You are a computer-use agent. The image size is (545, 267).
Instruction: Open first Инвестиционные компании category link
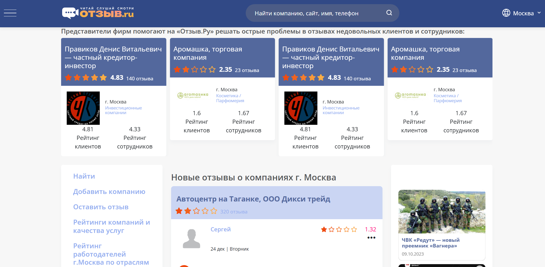124,110
